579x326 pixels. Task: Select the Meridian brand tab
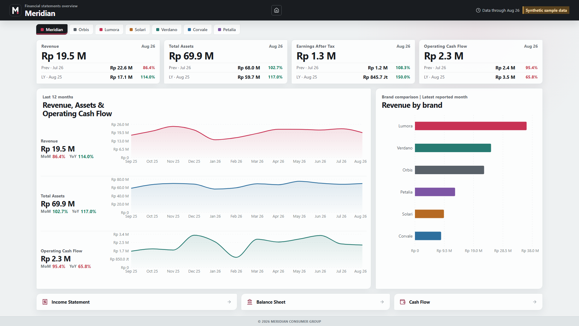tap(52, 30)
